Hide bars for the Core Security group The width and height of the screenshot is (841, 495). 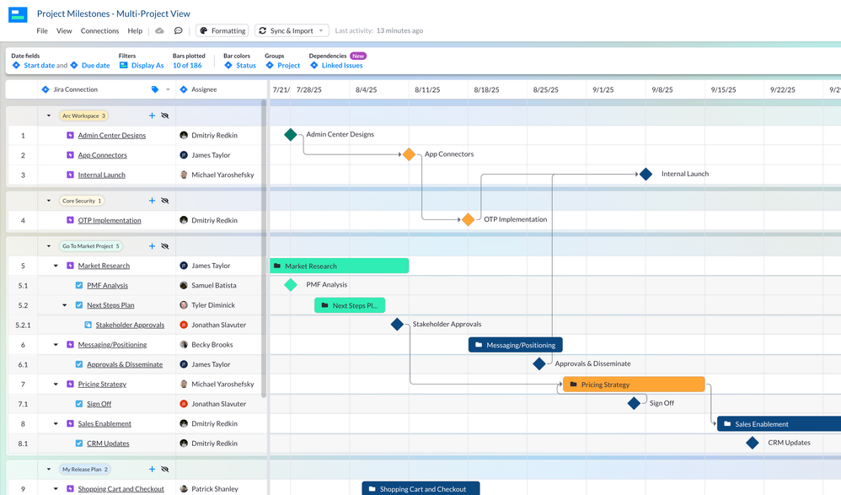pos(165,201)
